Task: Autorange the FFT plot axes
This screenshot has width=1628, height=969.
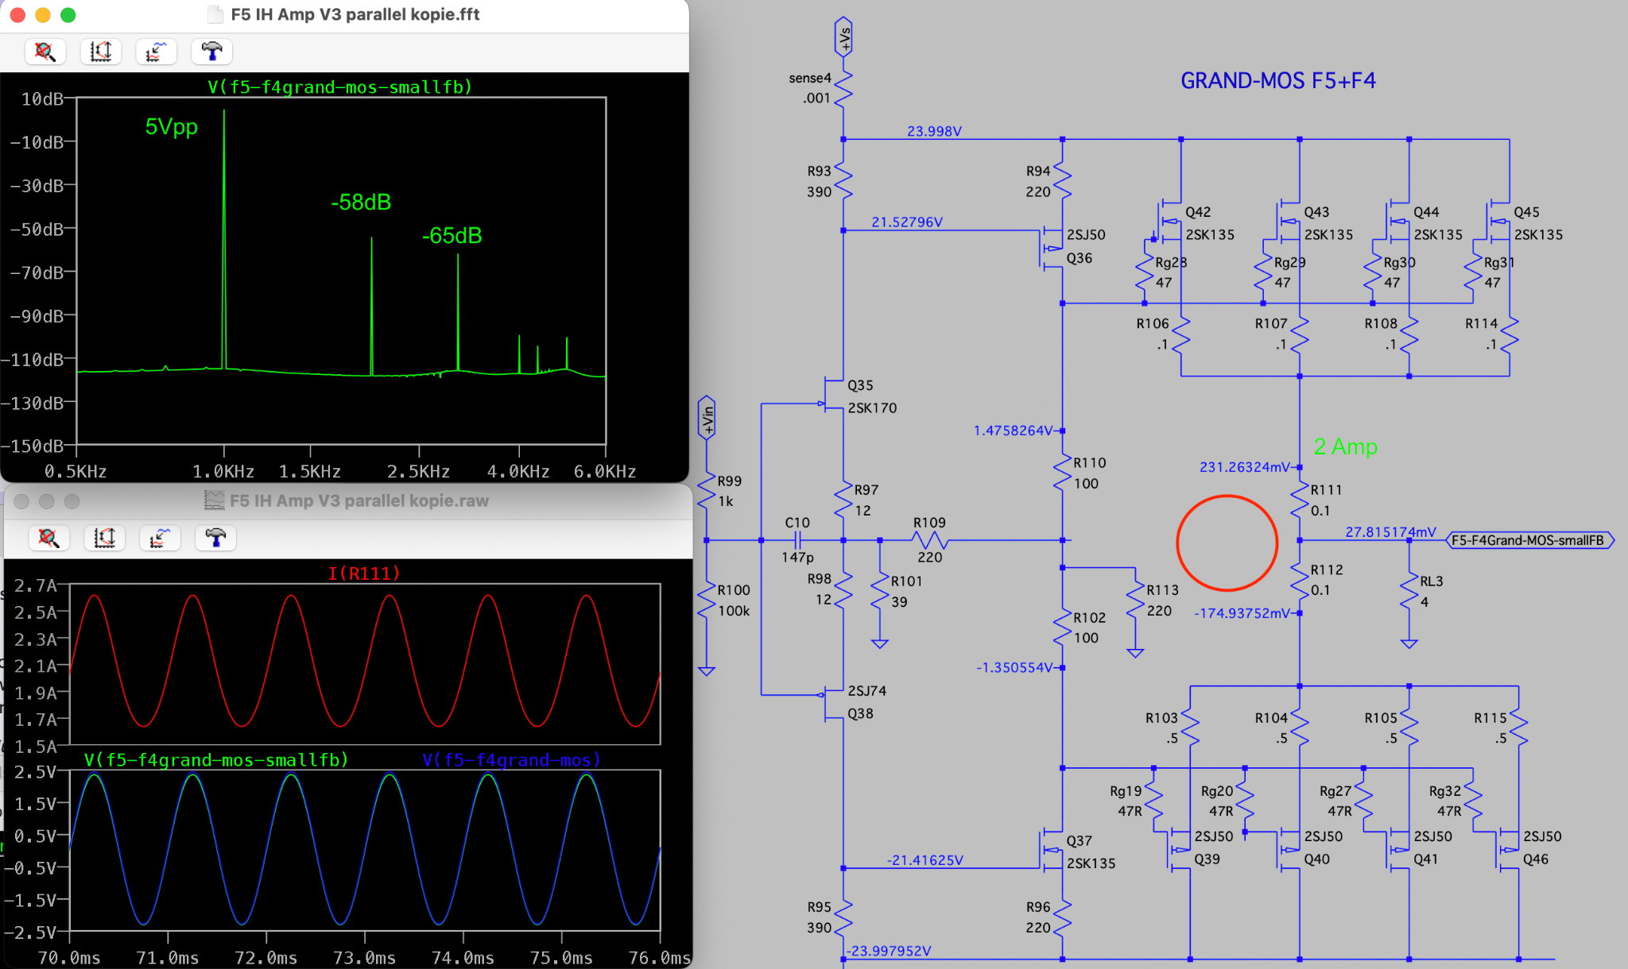Action: (x=101, y=52)
